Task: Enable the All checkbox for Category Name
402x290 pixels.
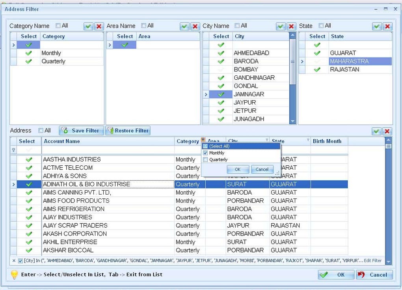Action: click(x=58, y=26)
